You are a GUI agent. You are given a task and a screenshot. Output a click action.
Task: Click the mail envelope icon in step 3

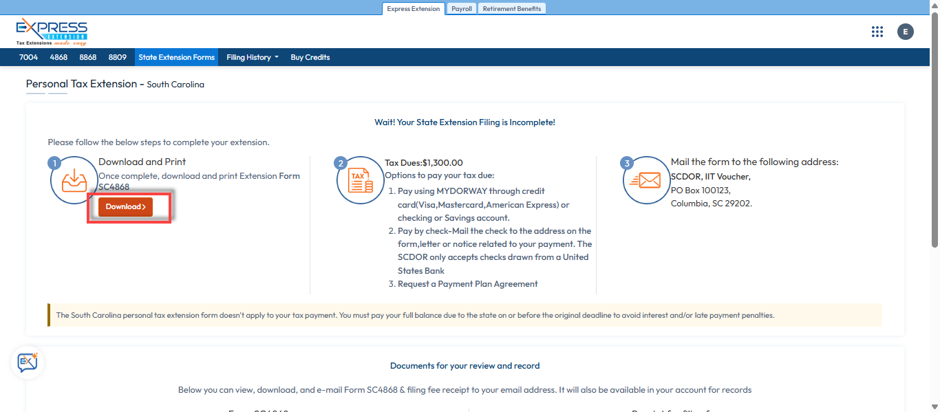[x=645, y=181]
